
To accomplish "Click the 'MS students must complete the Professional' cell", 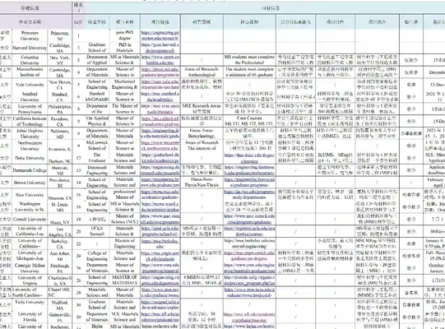I will click(x=249, y=60).
